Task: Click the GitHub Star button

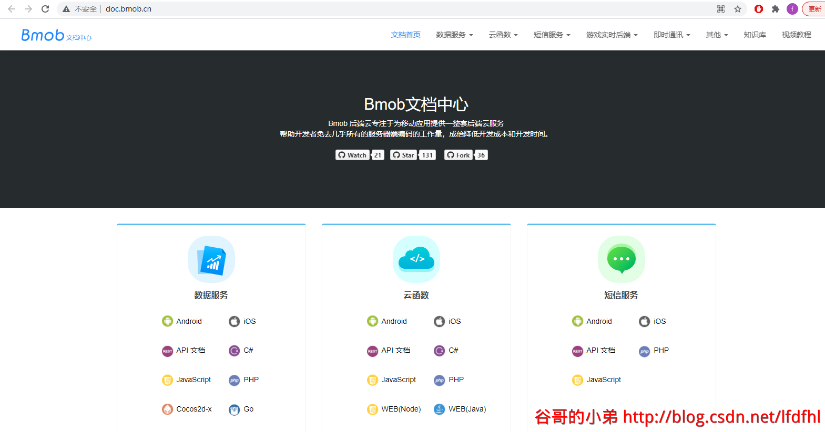Action: (403, 155)
